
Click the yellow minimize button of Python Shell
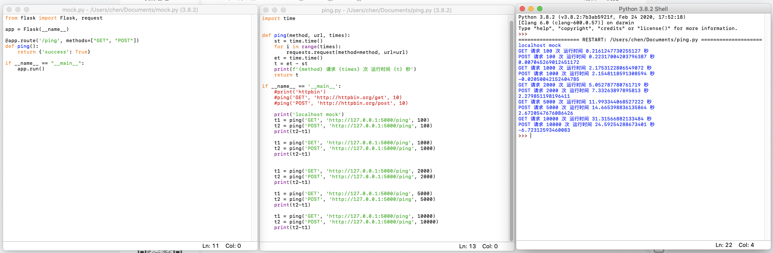(531, 9)
